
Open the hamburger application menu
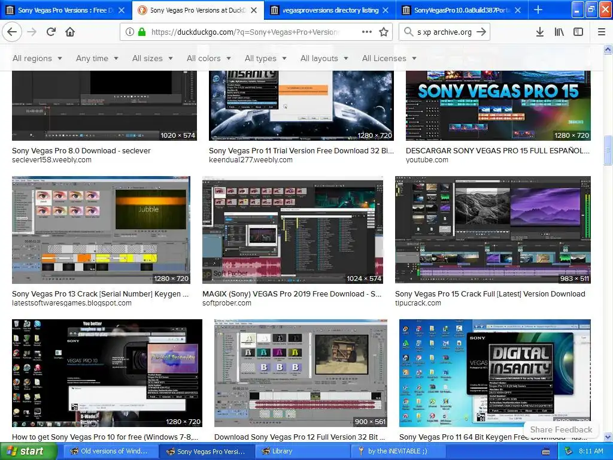602,32
